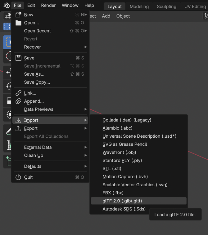Switch to the Sculpting workspace tab
Image resolution: width=208 pixels, height=235 pixels.
pos(166,7)
